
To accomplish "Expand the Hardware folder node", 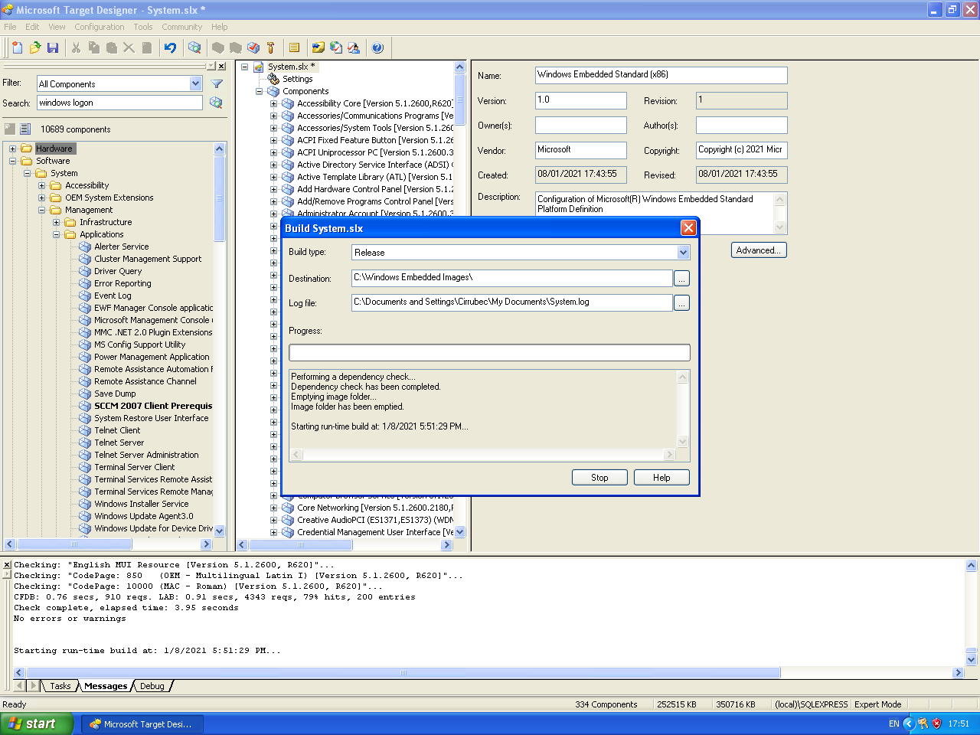I will point(12,149).
